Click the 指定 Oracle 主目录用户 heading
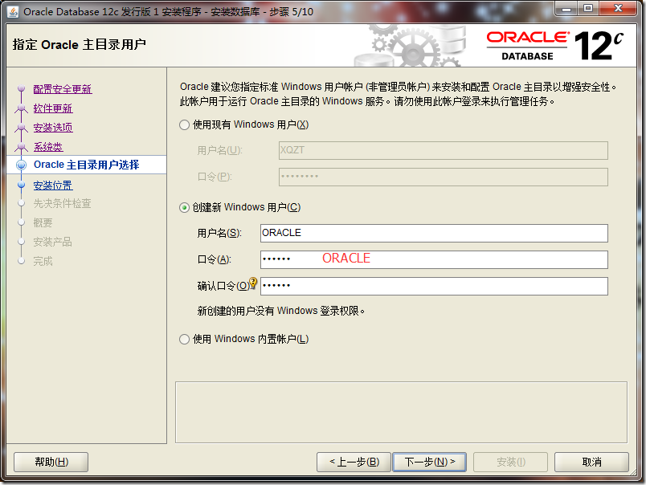Screen dimensions: 646x485 tap(79, 44)
